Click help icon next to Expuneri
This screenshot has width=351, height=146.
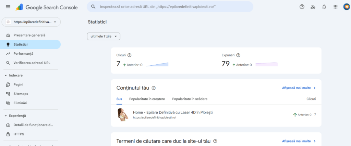[x=238, y=55]
